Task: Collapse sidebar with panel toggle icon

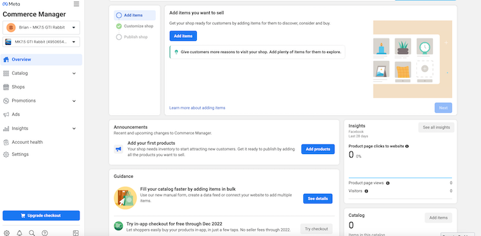Action: pyautogui.click(x=76, y=233)
